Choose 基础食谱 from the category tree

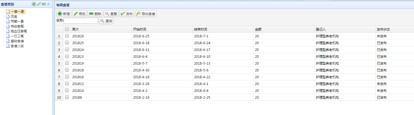coord(17,41)
